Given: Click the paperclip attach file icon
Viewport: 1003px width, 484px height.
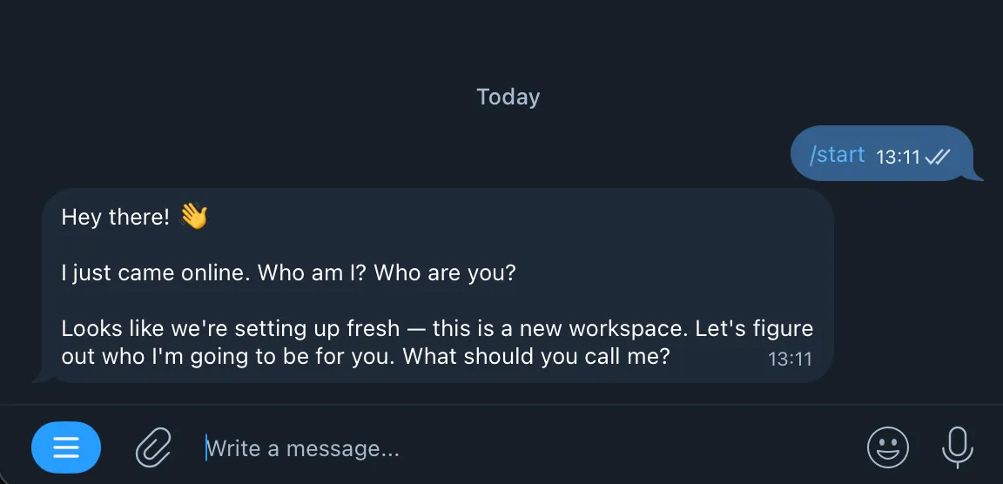Looking at the screenshot, I should [153, 448].
